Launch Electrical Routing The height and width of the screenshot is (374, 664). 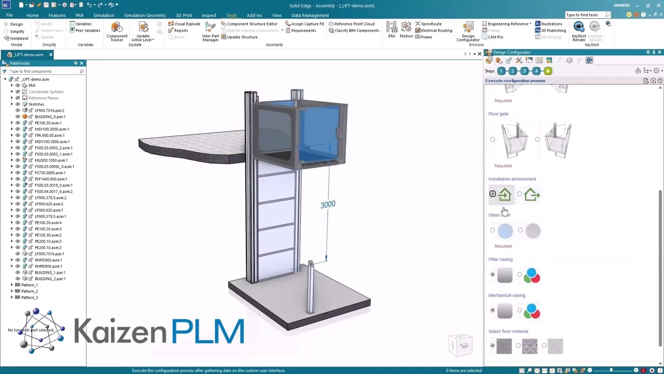[434, 31]
